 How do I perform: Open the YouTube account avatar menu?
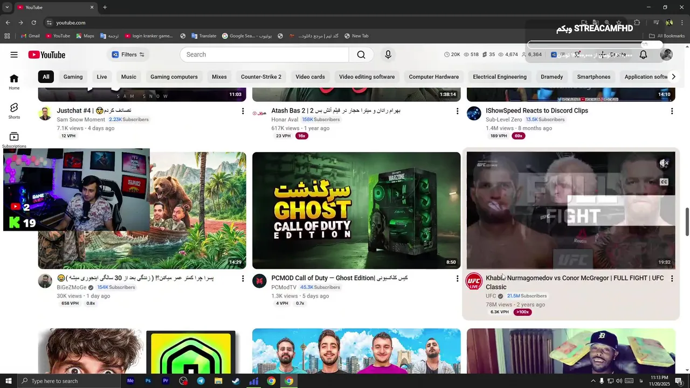click(666, 54)
